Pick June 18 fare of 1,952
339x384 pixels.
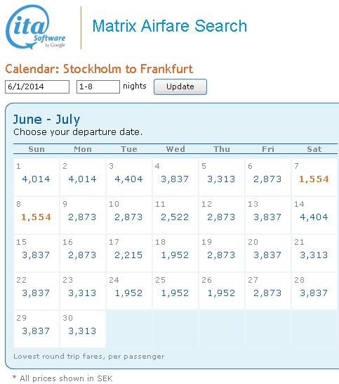[175, 255]
